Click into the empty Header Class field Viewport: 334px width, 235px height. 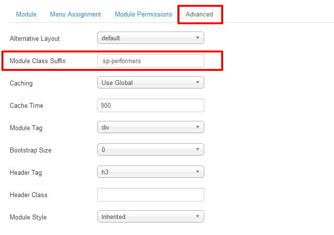tap(151, 195)
